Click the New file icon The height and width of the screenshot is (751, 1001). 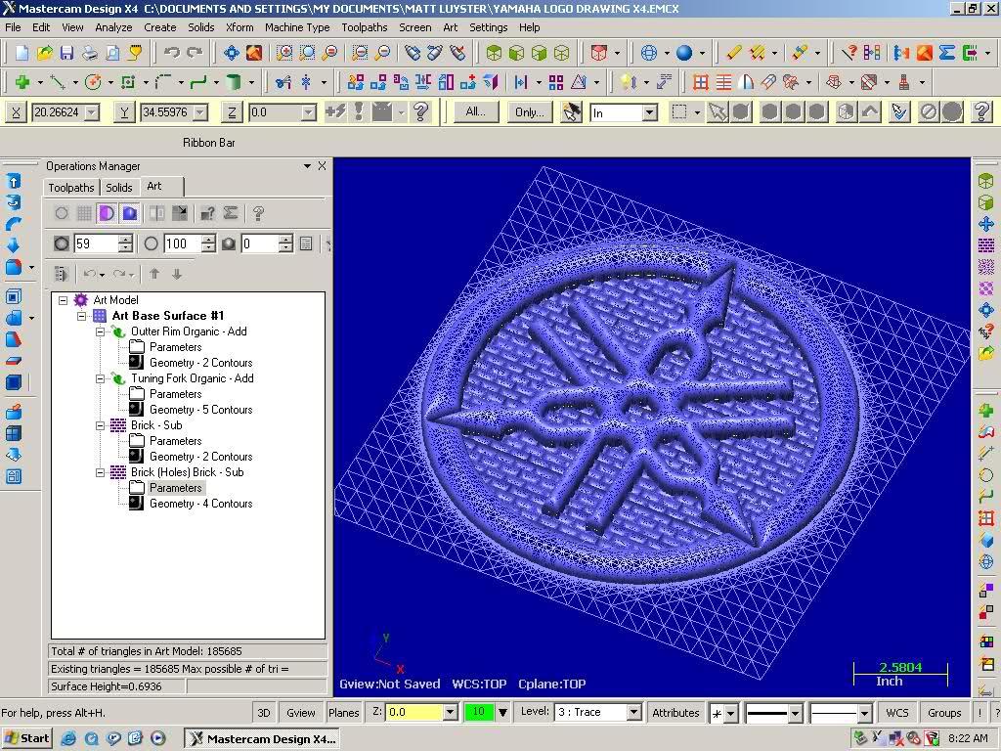pos(22,53)
